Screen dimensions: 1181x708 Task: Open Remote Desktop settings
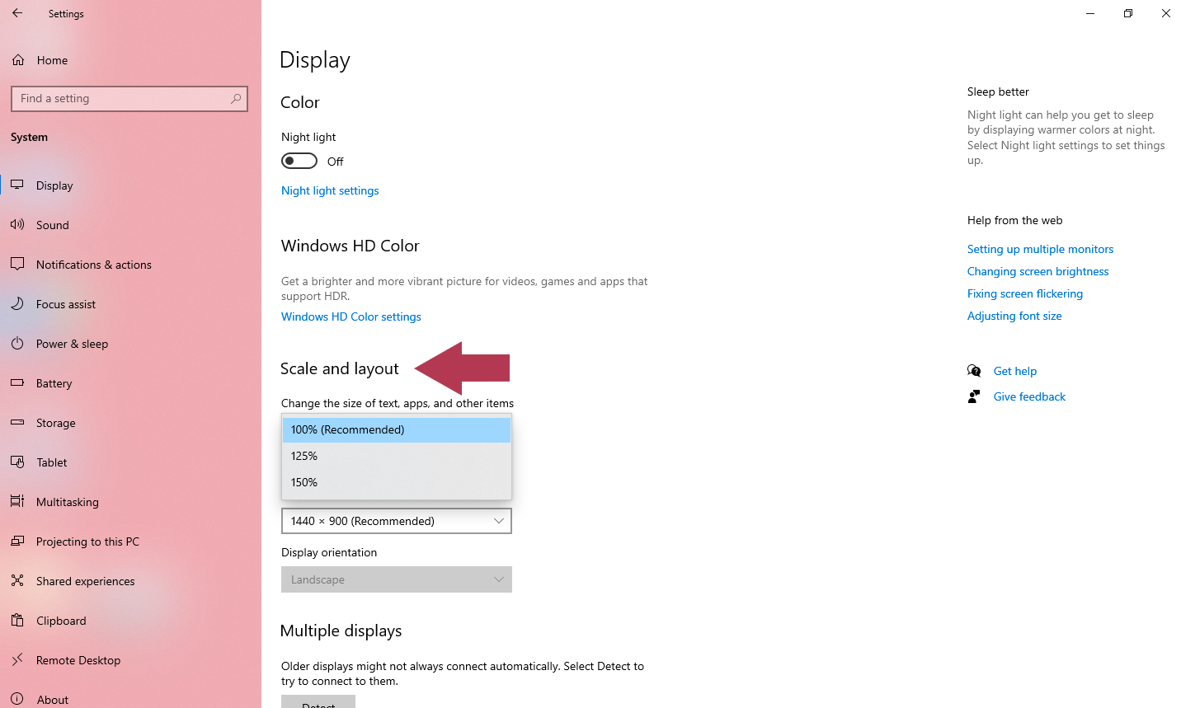(x=77, y=659)
